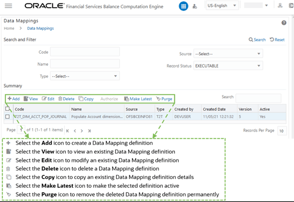Sort by the Source column header
294x202 pixels.
tap(140, 109)
